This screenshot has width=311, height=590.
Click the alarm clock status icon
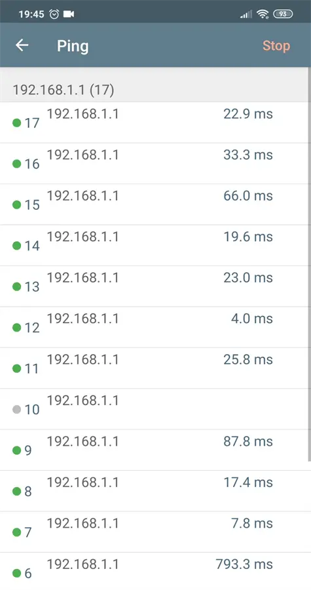pyautogui.click(x=54, y=14)
